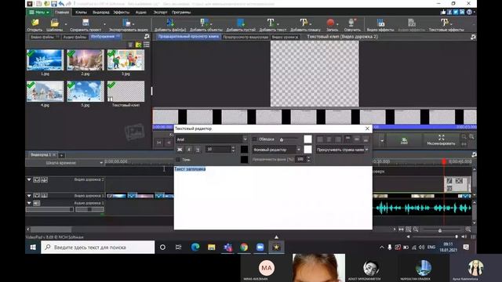Open the green Меню dropdown
Image resolution: width=502 pixels, height=282 pixels.
[38, 13]
